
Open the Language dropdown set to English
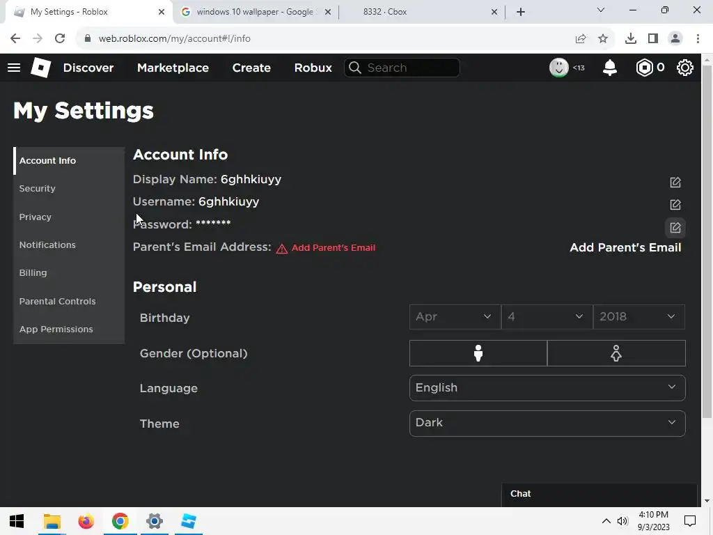tap(547, 388)
